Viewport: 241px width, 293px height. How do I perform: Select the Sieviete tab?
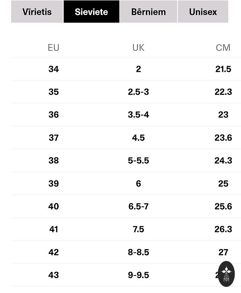(91, 12)
